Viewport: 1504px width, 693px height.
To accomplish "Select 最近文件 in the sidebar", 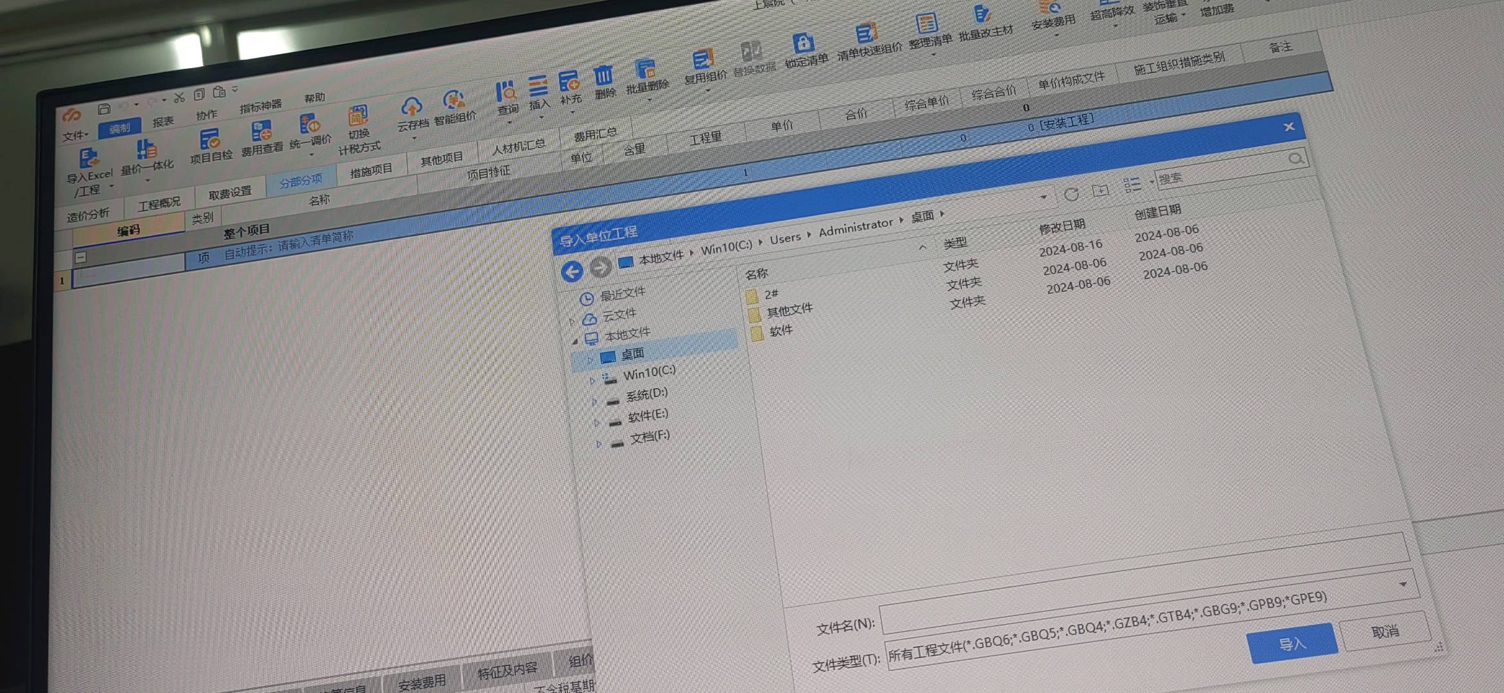I will (x=621, y=294).
